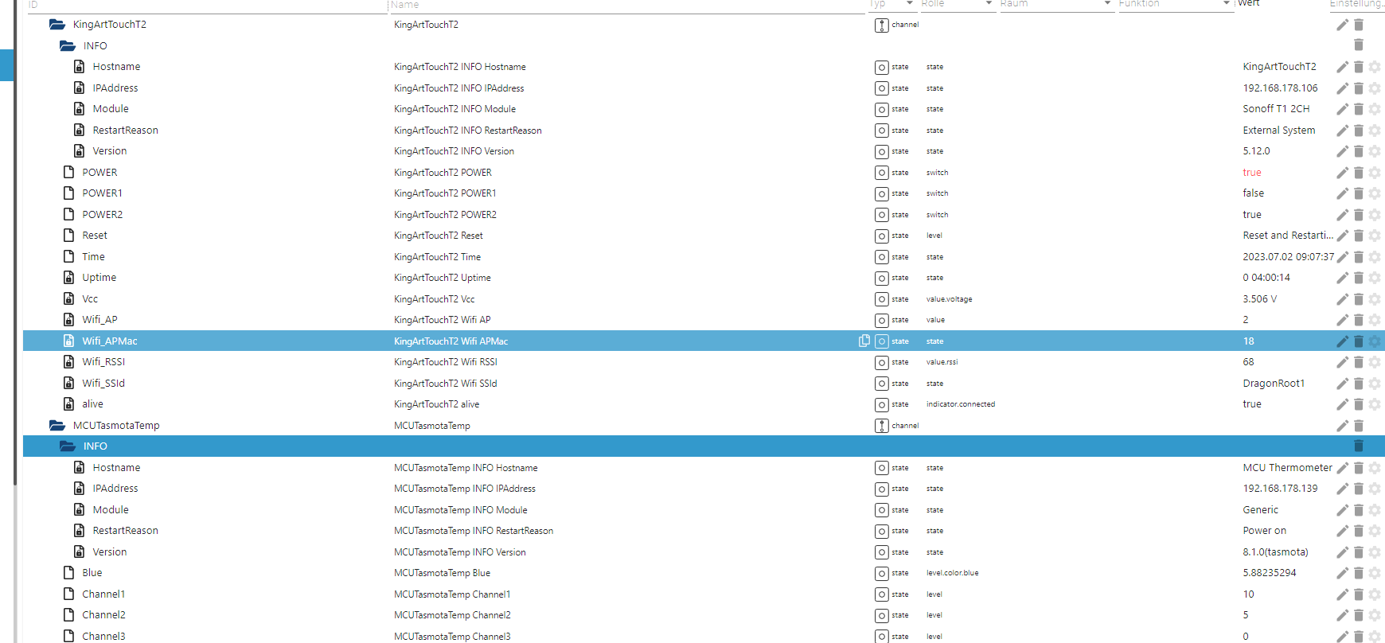Open settings gear for Wifi_RSSI

click(1375, 362)
